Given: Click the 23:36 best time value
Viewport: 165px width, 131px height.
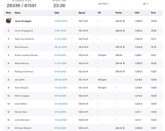Looking at the screenshot, I should coord(59,6).
